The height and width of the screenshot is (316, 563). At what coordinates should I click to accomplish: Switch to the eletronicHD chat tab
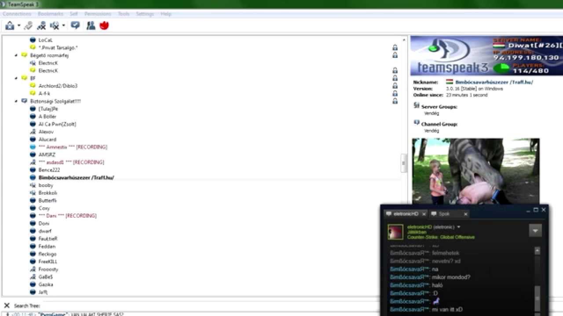[406, 214]
